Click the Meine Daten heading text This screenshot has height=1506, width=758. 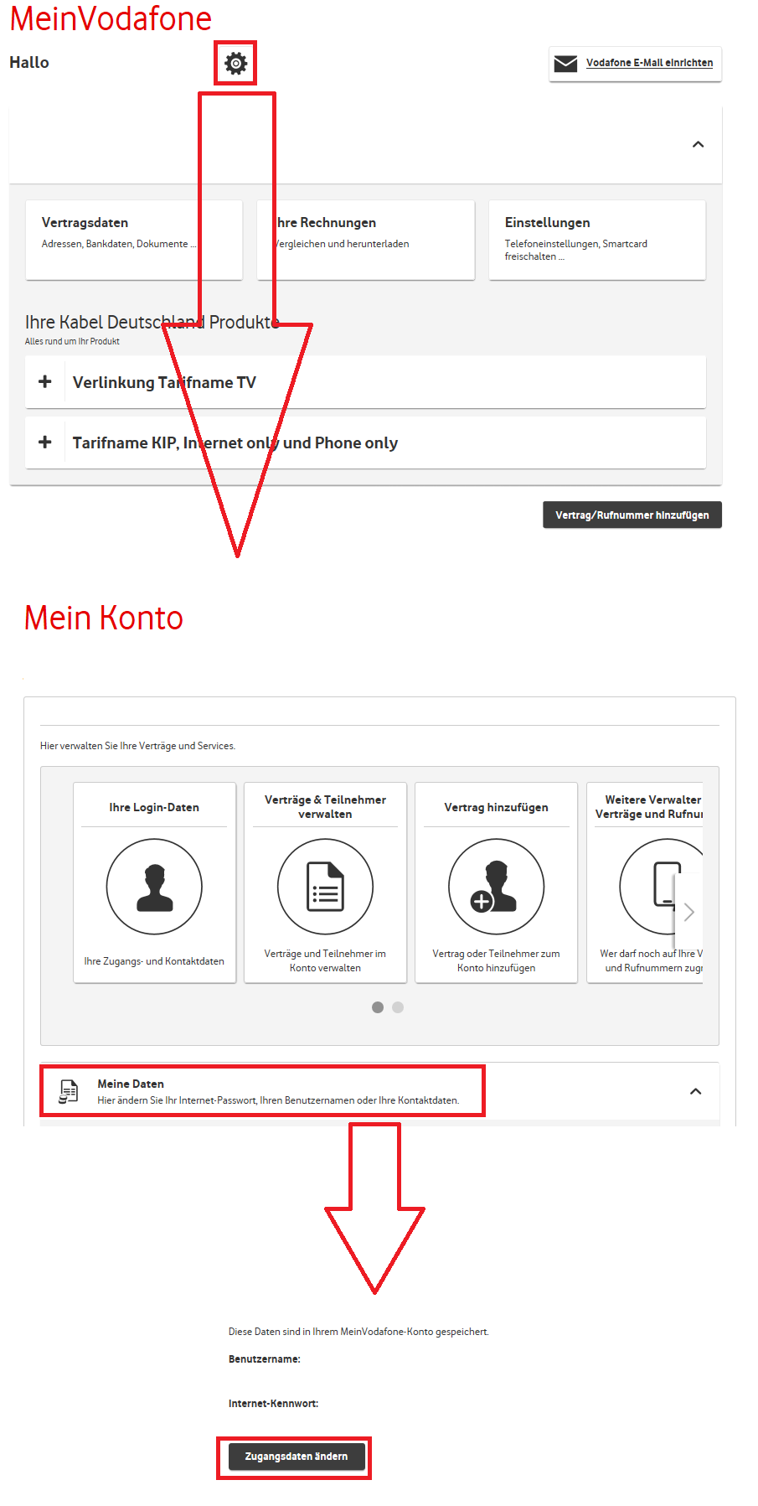(131, 1084)
